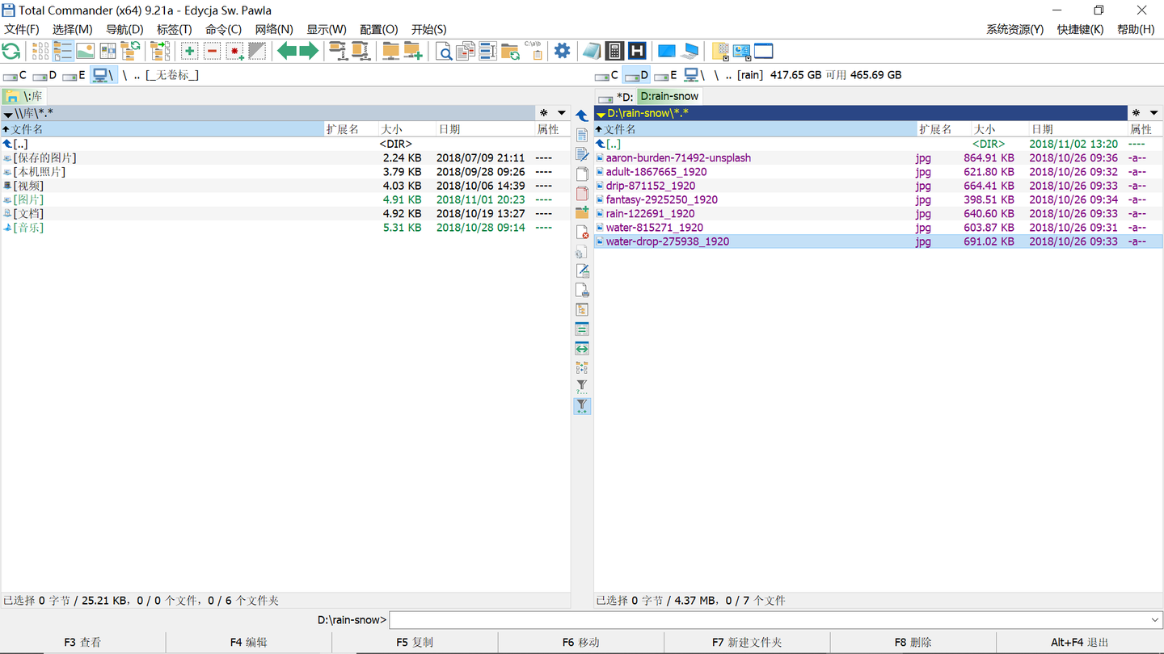Toggle the directory tree view mode

point(130,52)
